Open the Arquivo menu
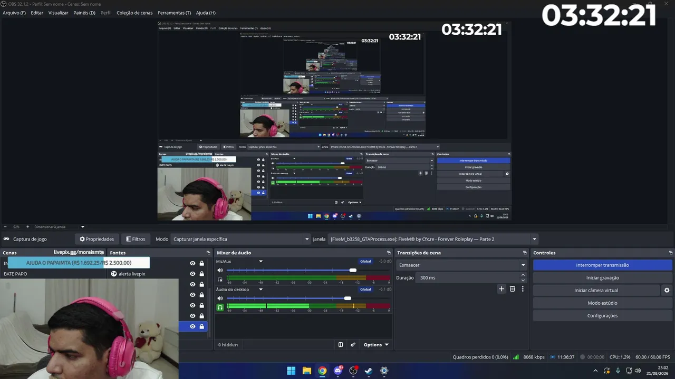The image size is (675, 379). point(14,13)
